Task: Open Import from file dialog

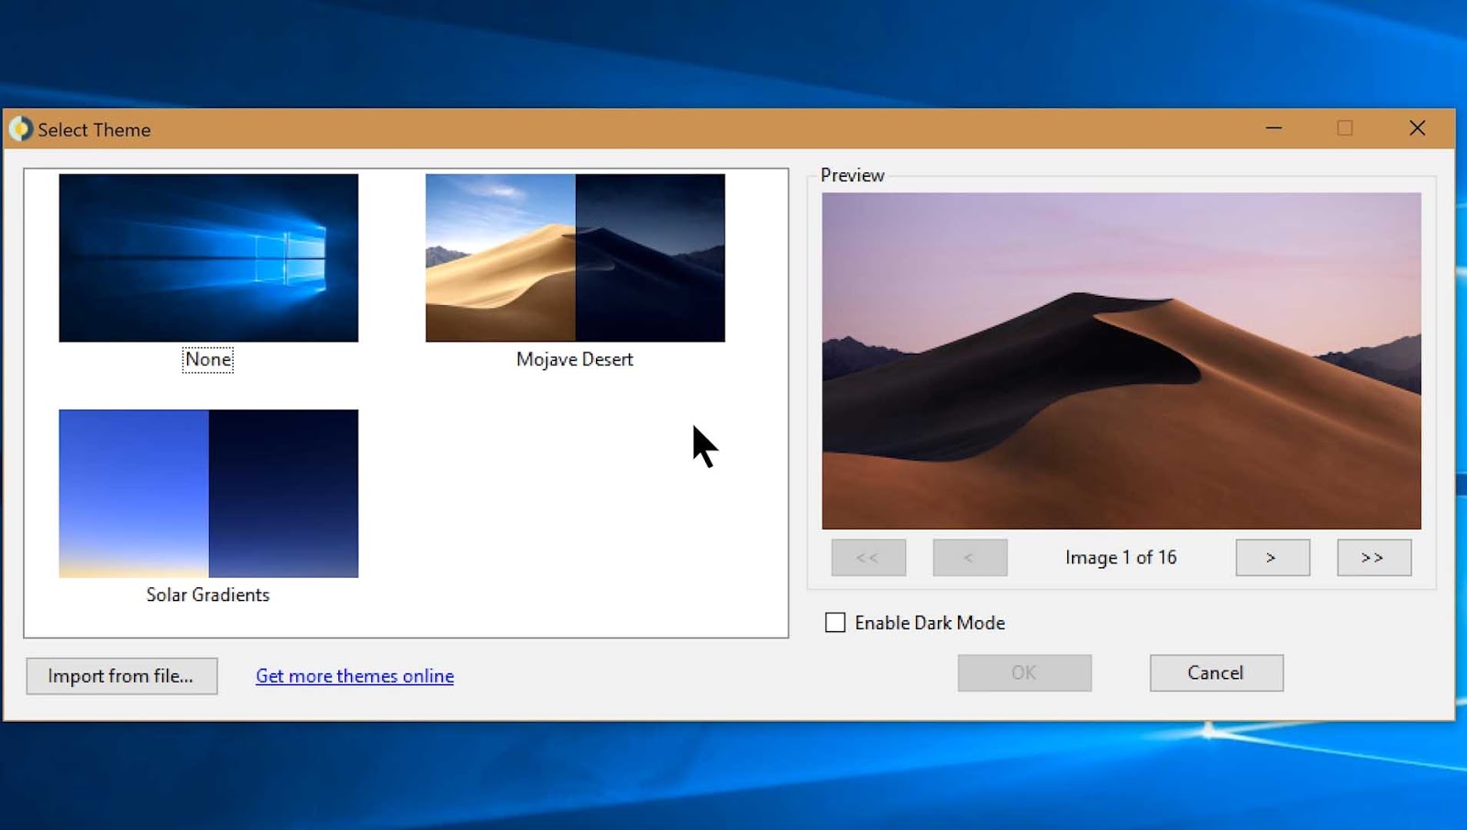Action: 122,676
